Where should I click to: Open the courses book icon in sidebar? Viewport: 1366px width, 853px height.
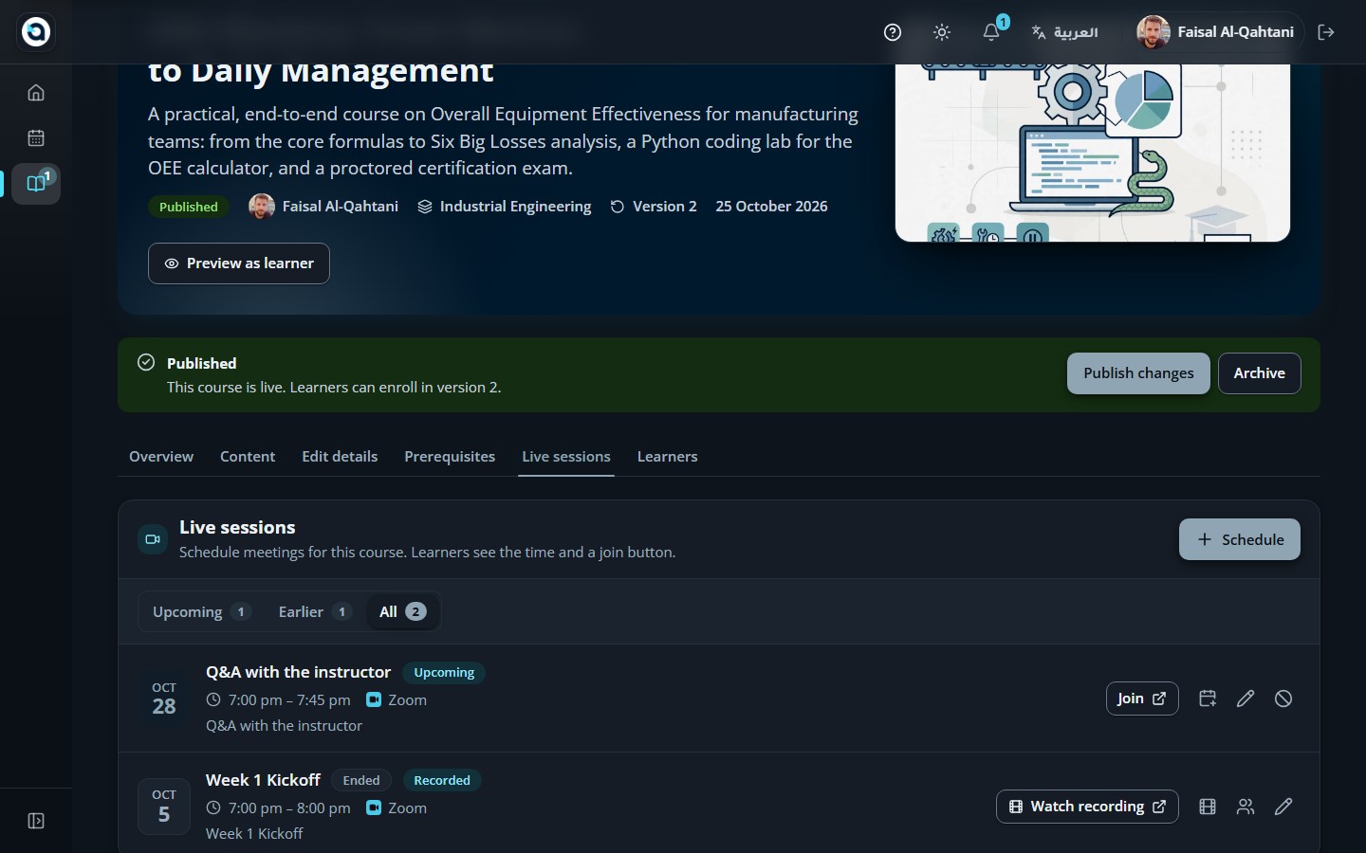(36, 183)
